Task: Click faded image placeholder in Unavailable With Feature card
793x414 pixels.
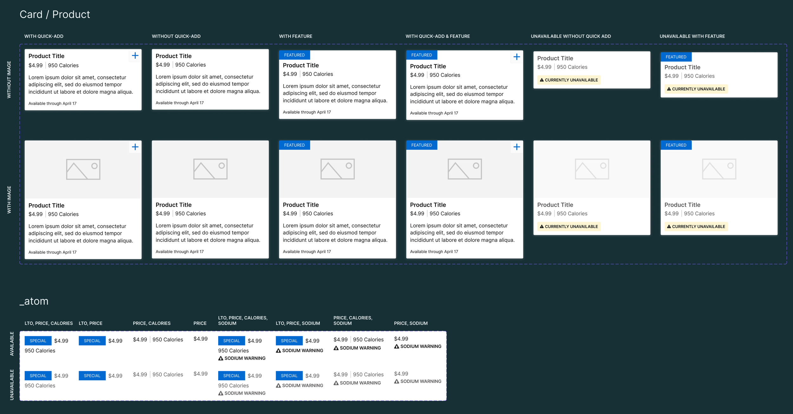Action: point(719,169)
